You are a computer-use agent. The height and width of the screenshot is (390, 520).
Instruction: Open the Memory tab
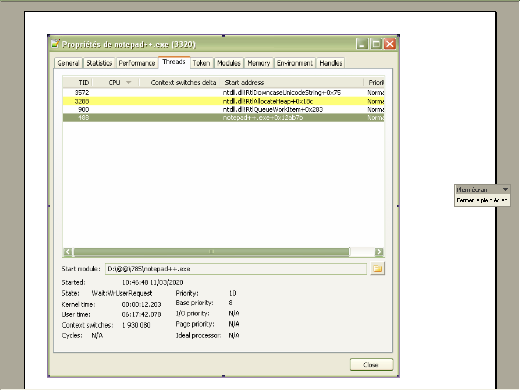point(258,63)
